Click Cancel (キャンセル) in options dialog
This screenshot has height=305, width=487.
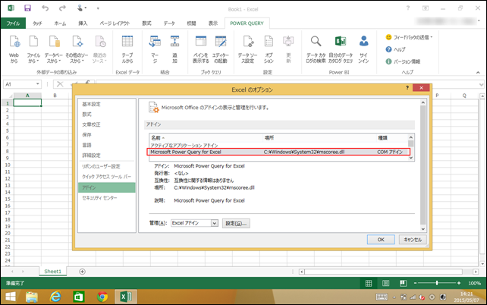coord(413,240)
